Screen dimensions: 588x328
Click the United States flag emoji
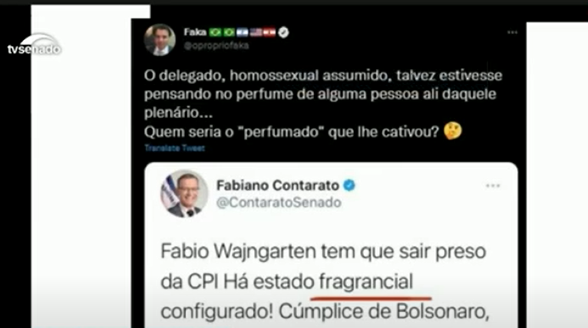click(256, 32)
